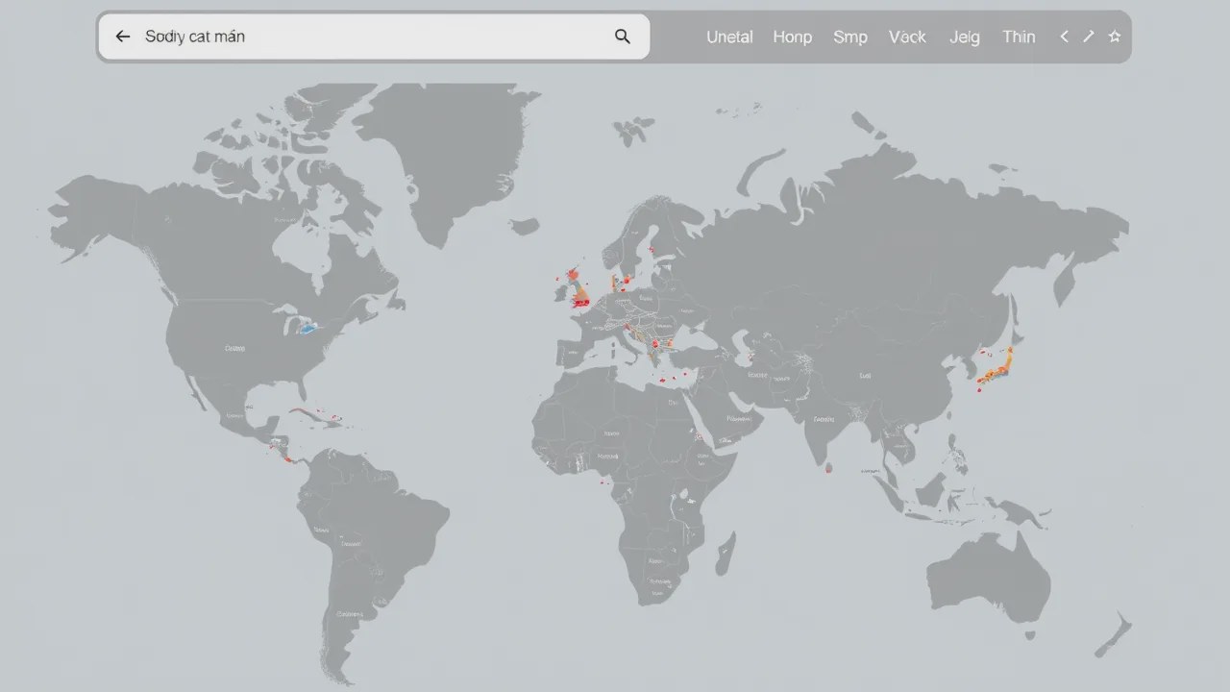Go to the Jeig tab
Screen dimensions: 1230x692
(x=964, y=37)
